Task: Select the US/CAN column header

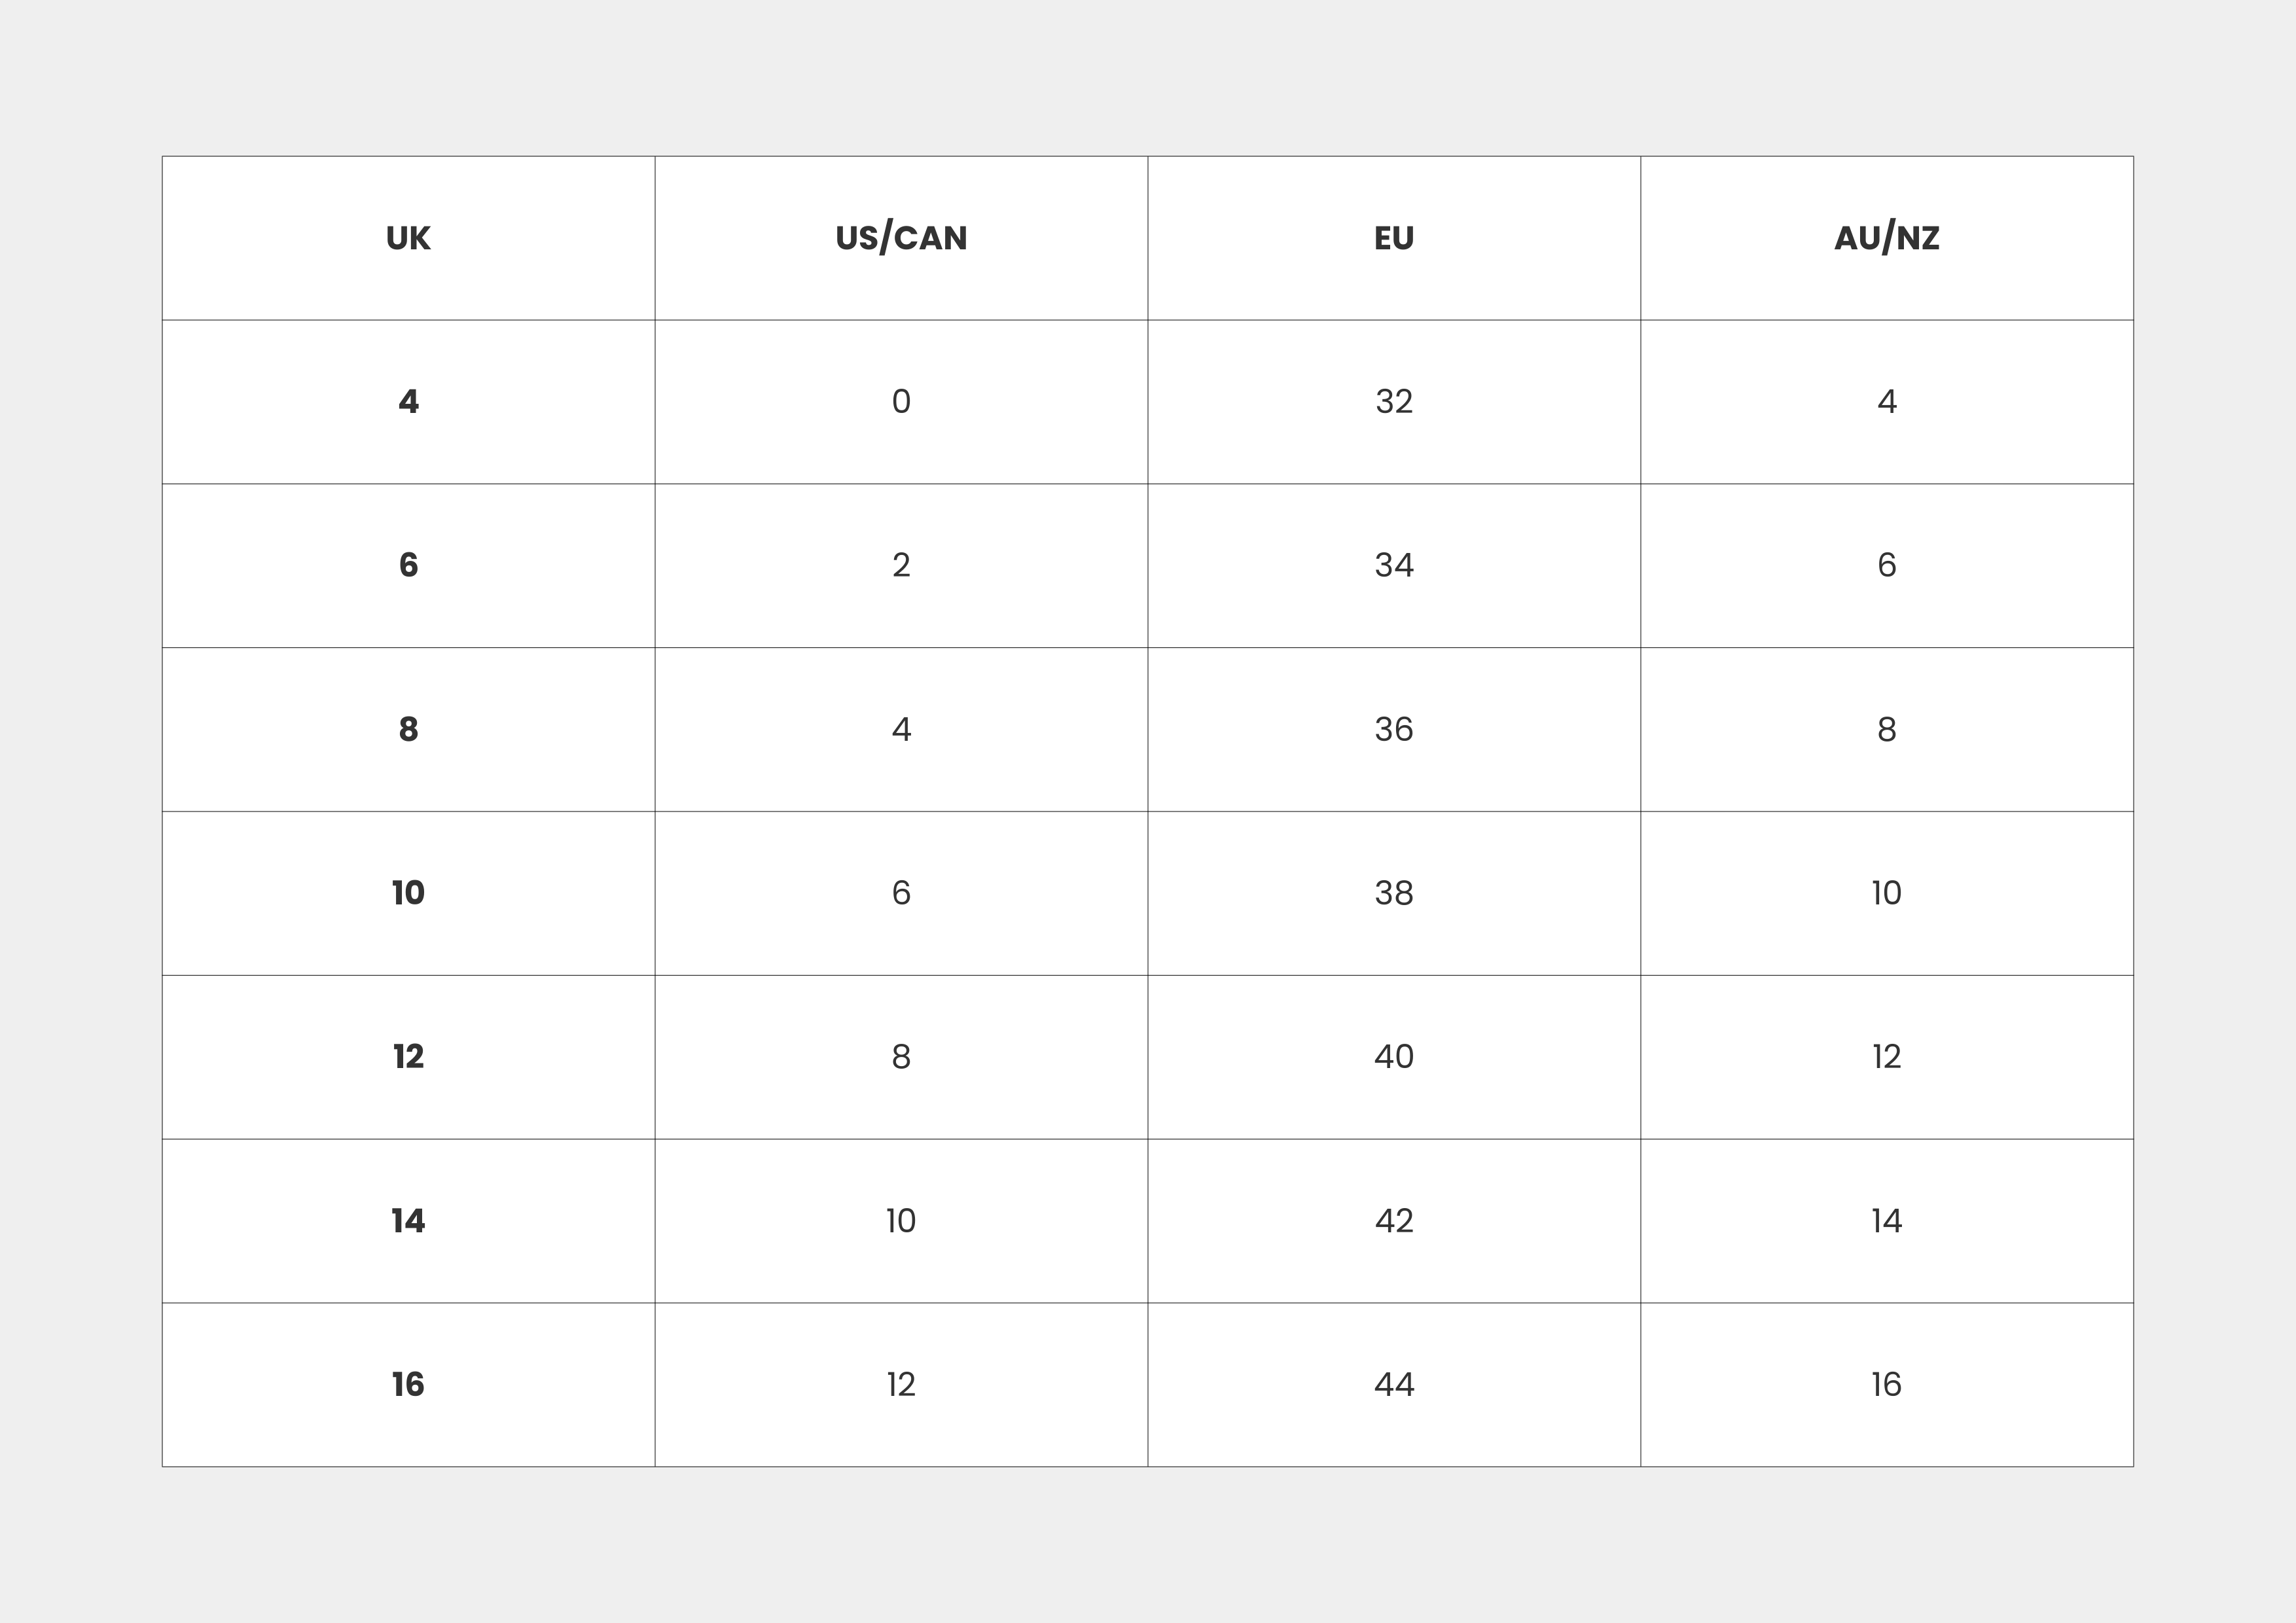Action: tap(901, 238)
